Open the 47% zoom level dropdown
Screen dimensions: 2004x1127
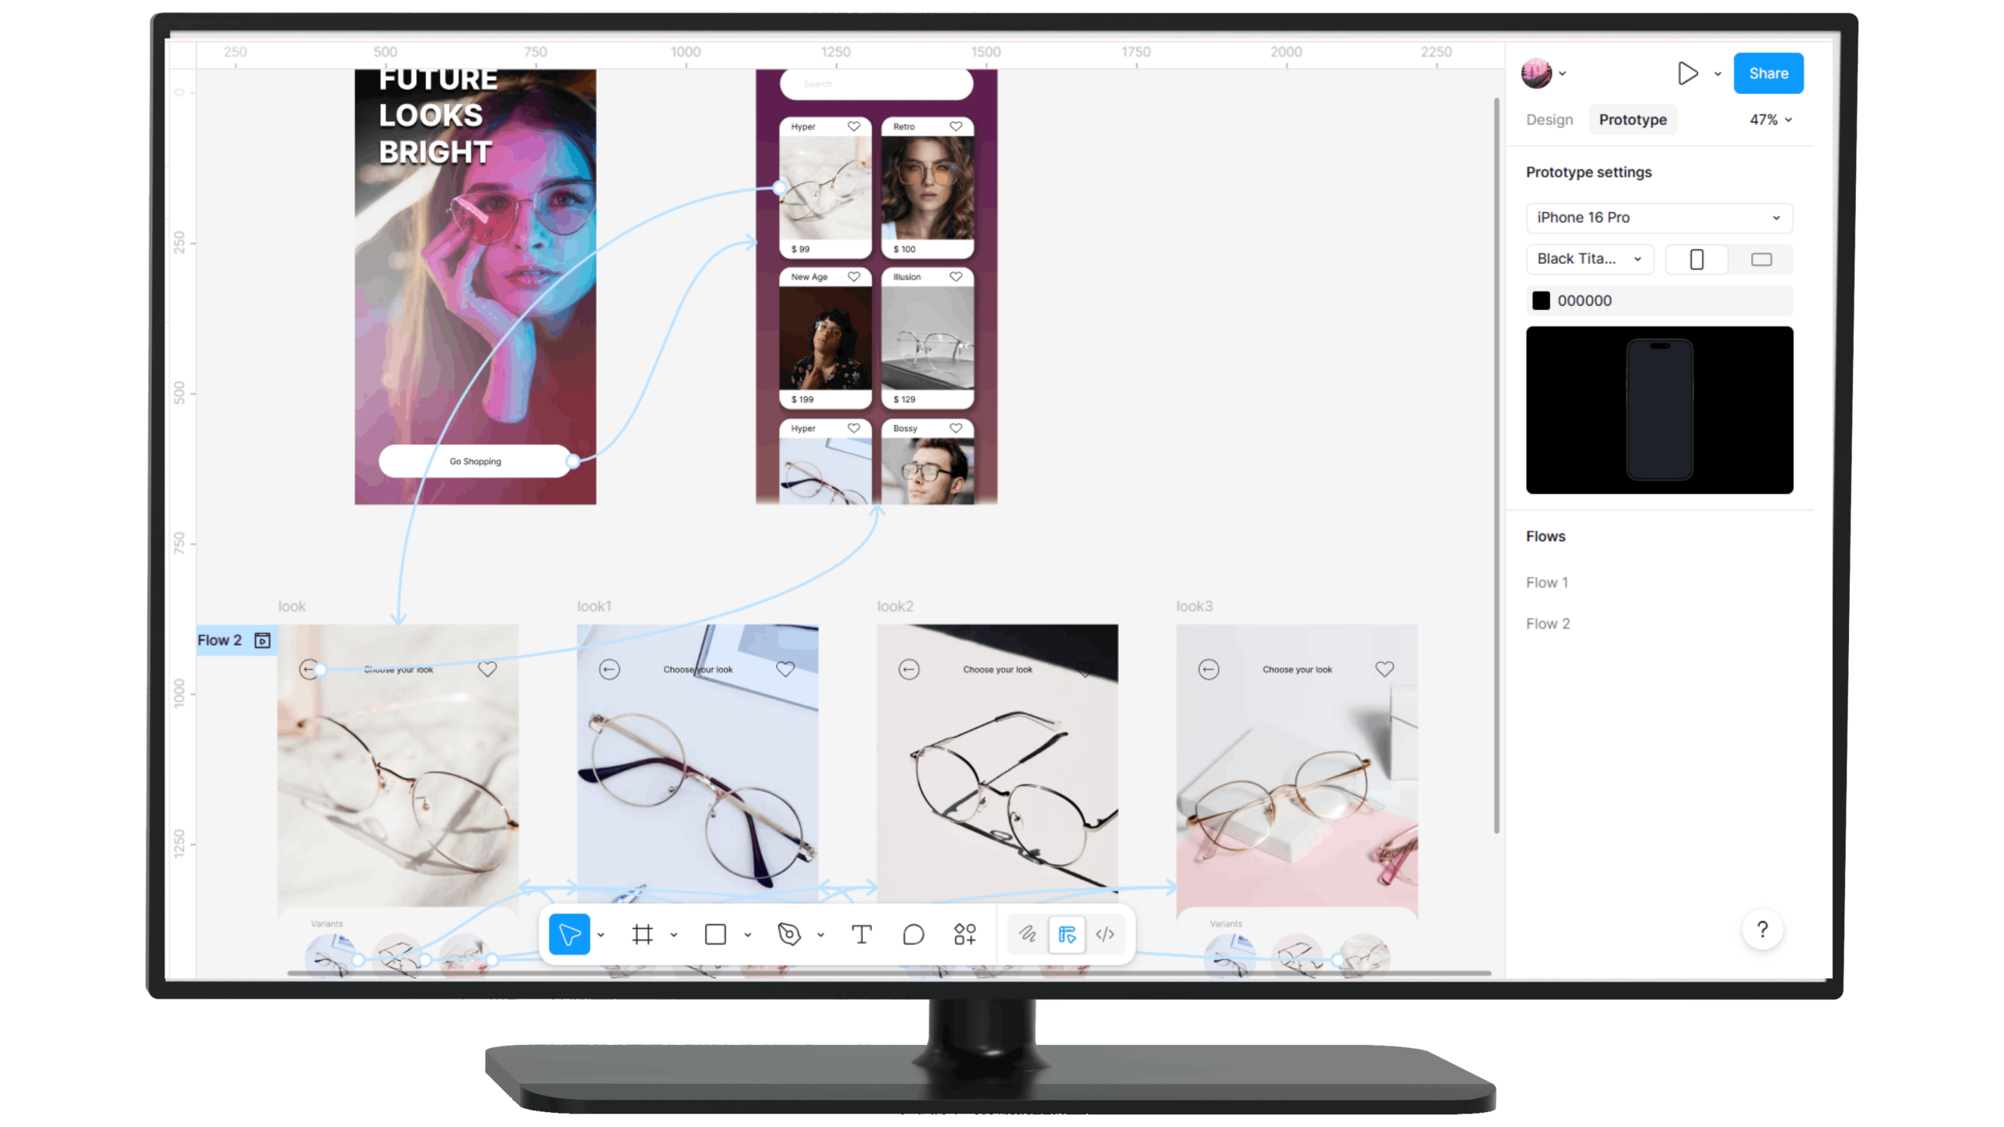point(1770,119)
